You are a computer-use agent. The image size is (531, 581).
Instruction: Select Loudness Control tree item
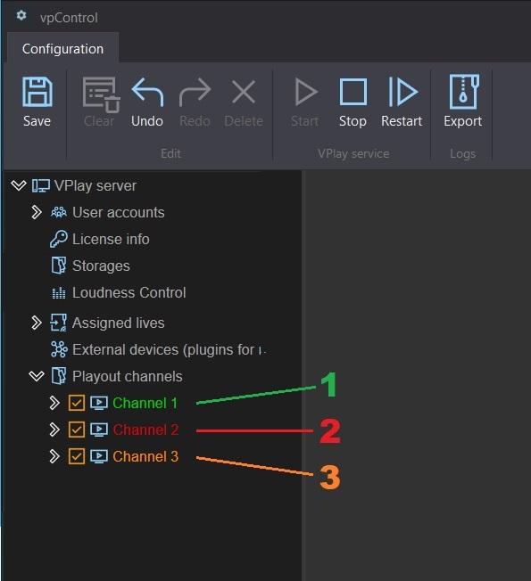[129, 292]
